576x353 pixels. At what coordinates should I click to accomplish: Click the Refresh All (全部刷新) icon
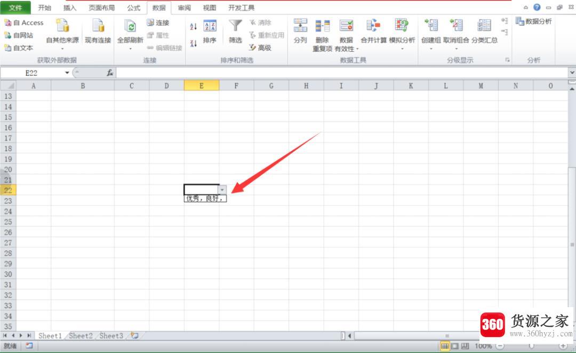[x=130, y=27]
